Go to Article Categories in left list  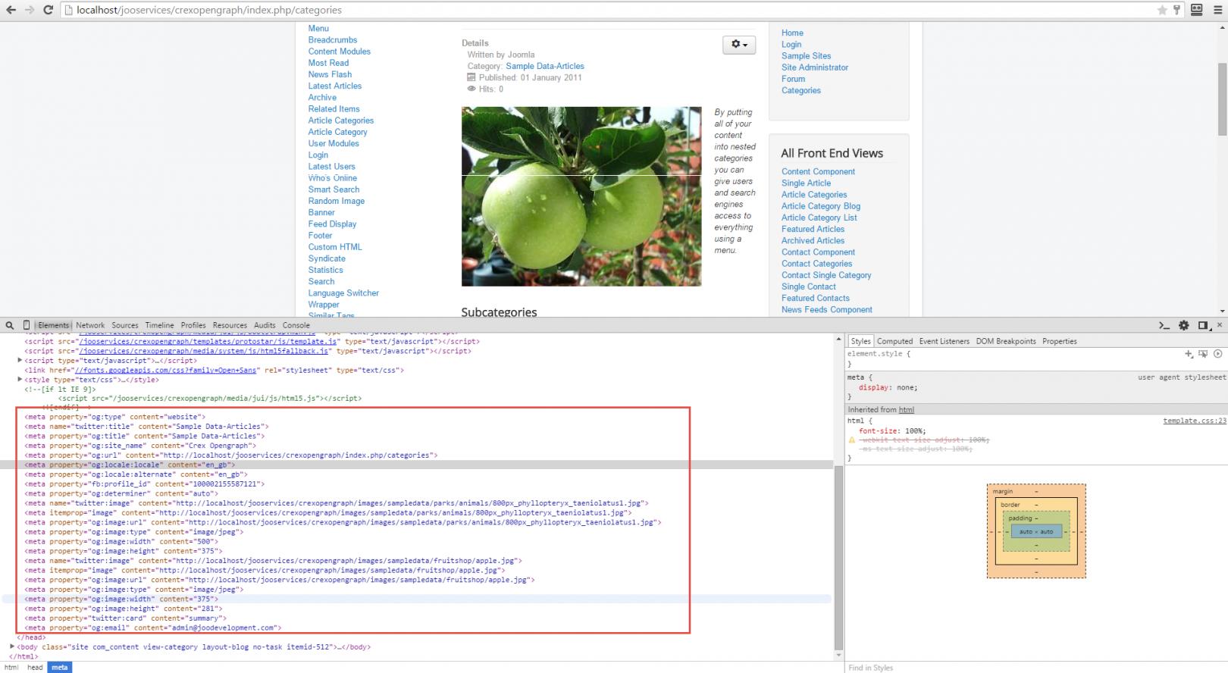coord(341,121)
